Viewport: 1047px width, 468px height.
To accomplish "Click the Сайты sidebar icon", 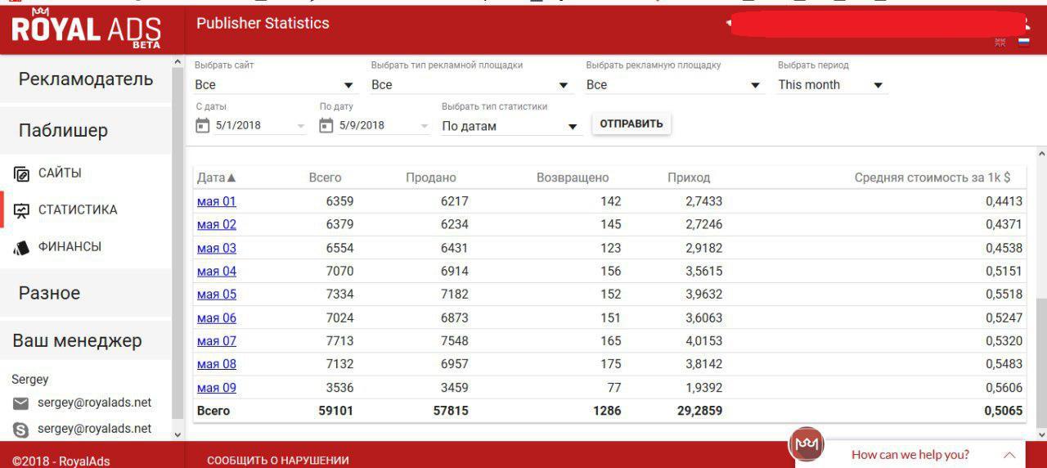I will [x=21, y=173].
